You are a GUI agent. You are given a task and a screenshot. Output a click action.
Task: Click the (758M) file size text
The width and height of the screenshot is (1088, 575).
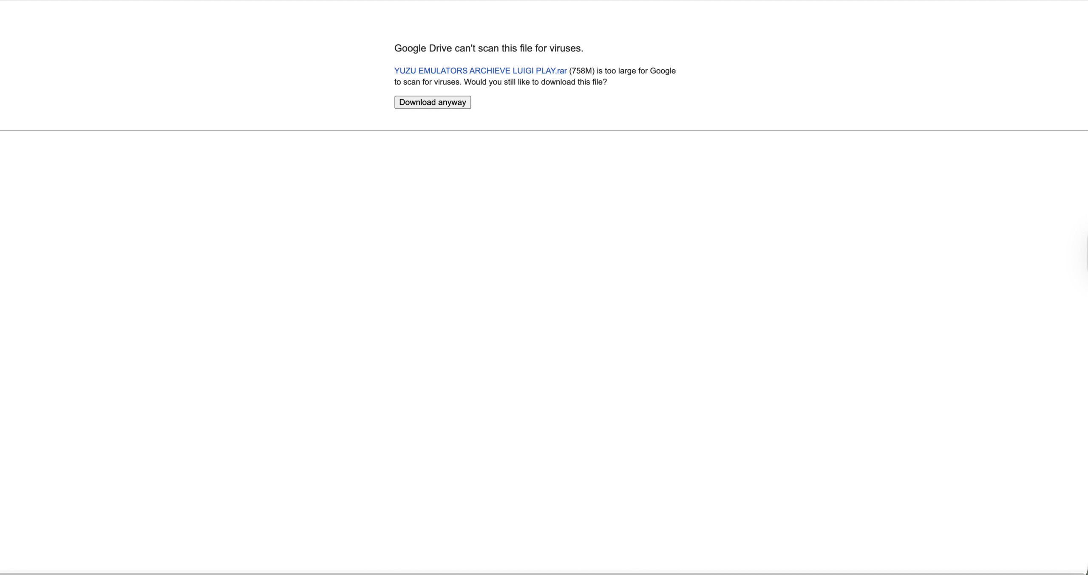pyautogui.click(x=581, y=71)
